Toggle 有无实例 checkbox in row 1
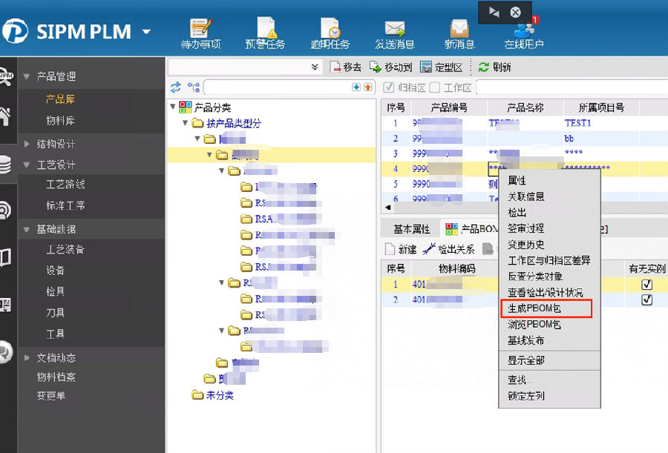Image resolution: width=668 pixels, height=453 pixels. 646,284
